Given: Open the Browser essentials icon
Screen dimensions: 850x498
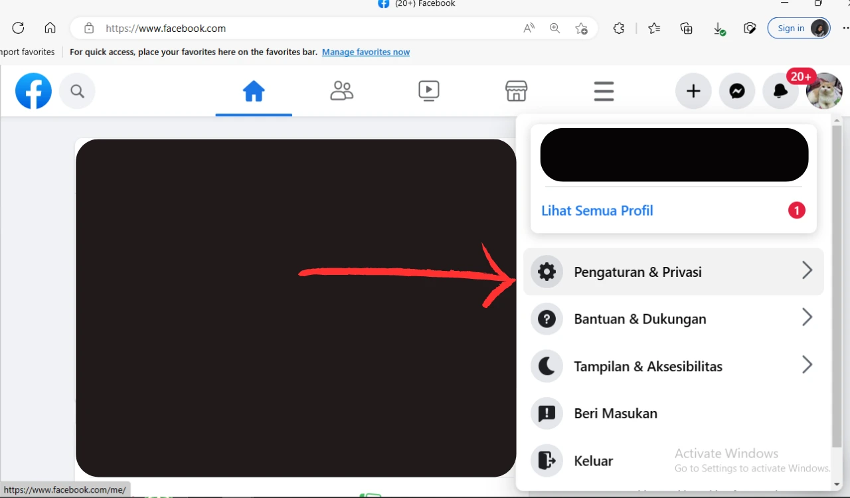Looking at the screenshot, I should pos(750,28).
